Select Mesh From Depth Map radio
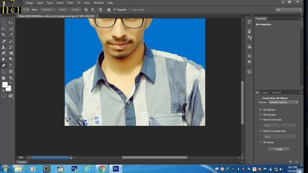Viewport: 308px width, 173px height. point(261,131)
